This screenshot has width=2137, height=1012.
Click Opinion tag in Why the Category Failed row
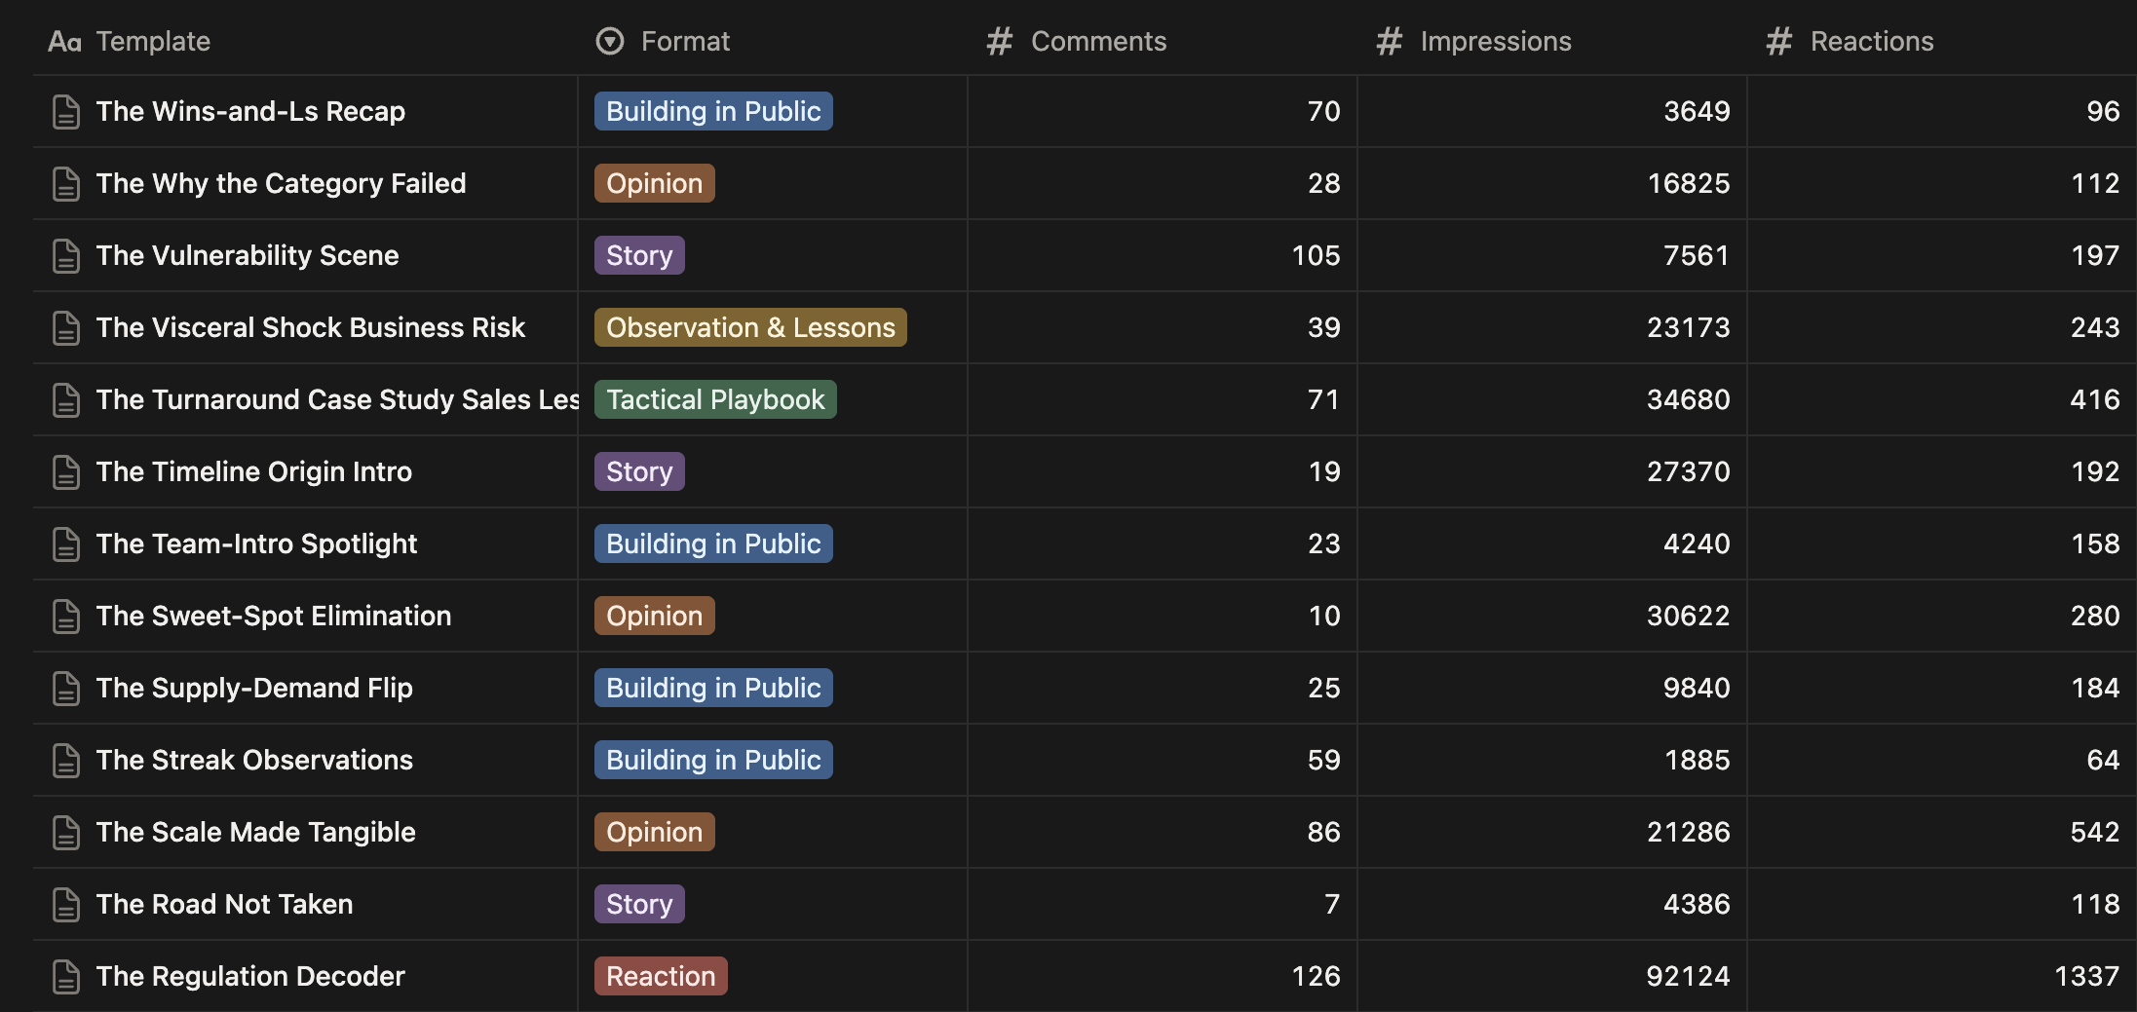pos(655,183)
